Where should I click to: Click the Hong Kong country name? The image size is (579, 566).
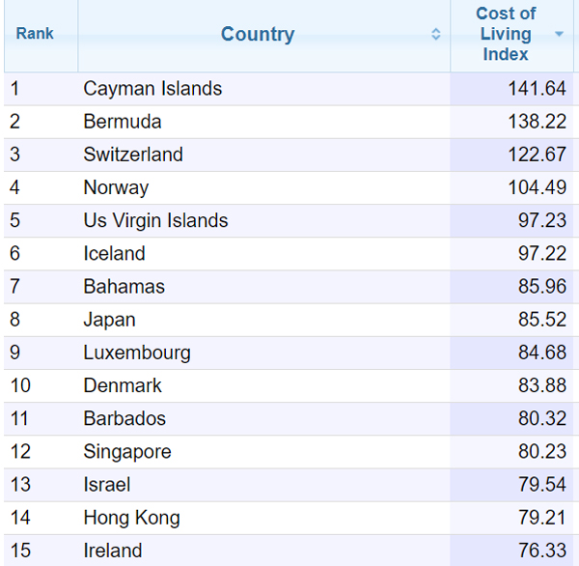coord(131,518)
